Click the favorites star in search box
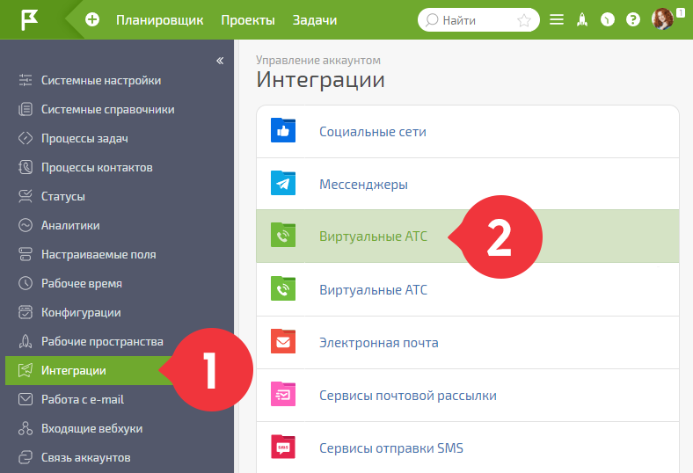693x473 pixels. click(x=524, y=20)
